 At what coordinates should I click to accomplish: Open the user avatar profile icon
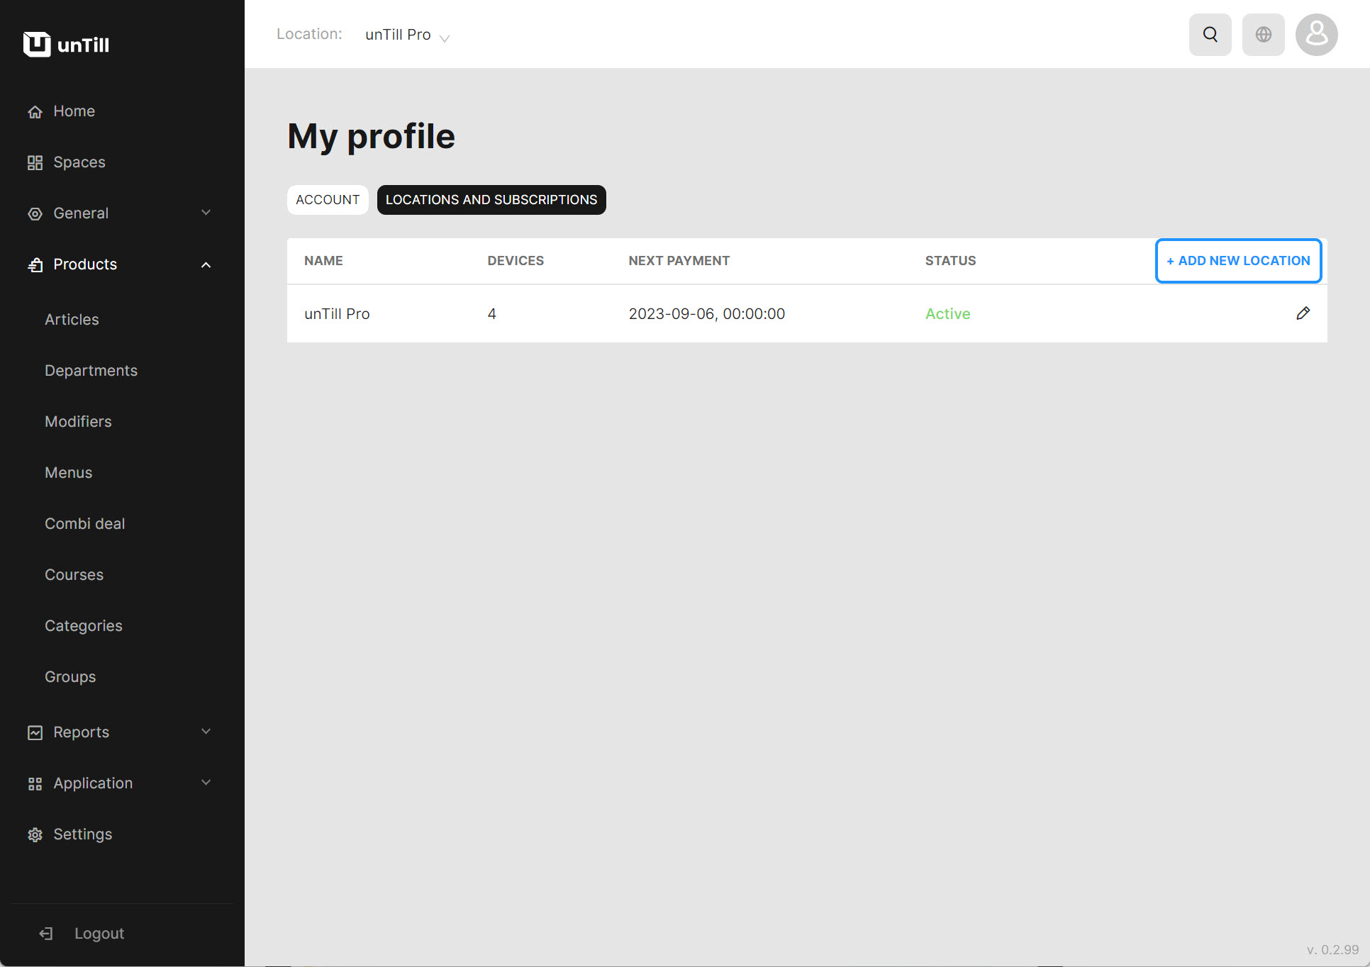[x=1316, y=35]
